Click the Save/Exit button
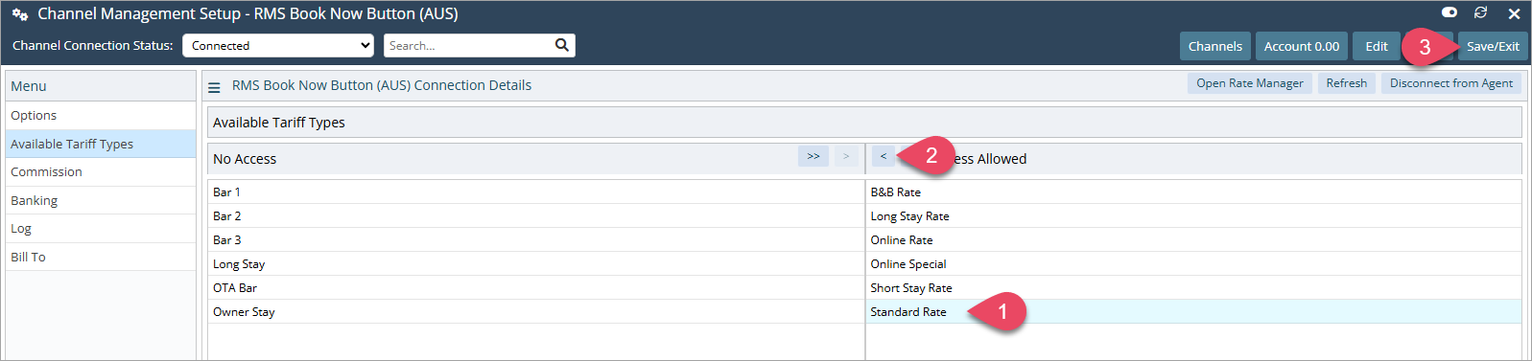The height and width of the screenshot is (361, 1532). 1493,46
